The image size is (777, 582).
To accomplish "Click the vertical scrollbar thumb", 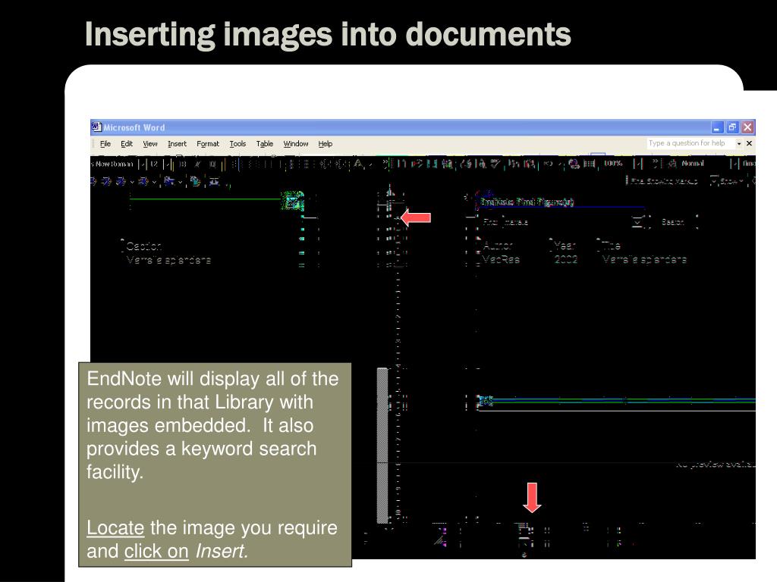I will click(382, 445).
